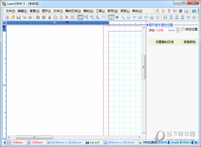Increase step length with up arrow
The height and width of the screenshot is (147, 201).
178,29
